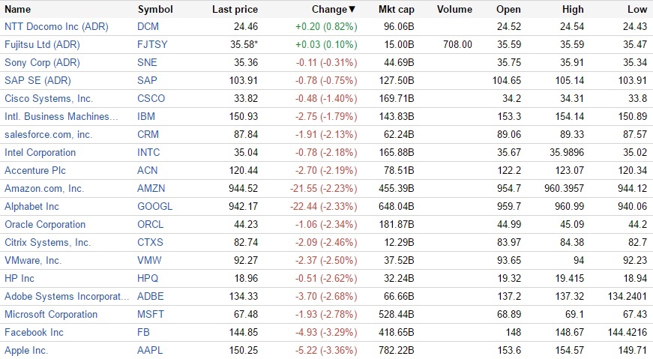653x359 pixels.
Task: Click the Volume column header
Action: pos(454,10)
